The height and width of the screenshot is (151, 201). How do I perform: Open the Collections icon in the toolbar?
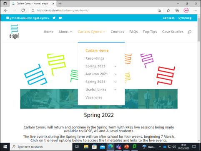coord(177,10)
